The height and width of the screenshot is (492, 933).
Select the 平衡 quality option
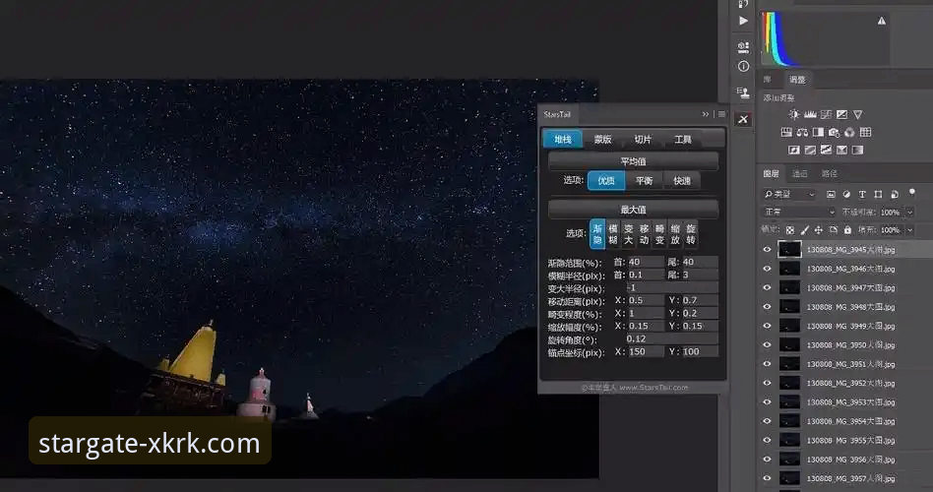pyautogui.click(x=644, y=180)
